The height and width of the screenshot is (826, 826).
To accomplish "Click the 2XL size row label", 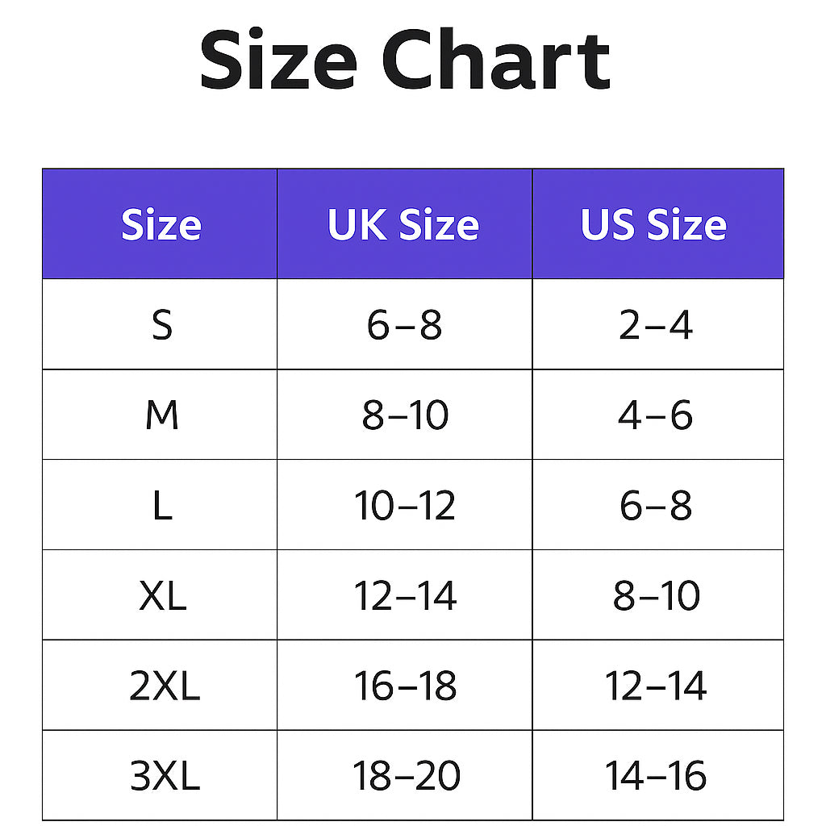I will pos(164,686).
